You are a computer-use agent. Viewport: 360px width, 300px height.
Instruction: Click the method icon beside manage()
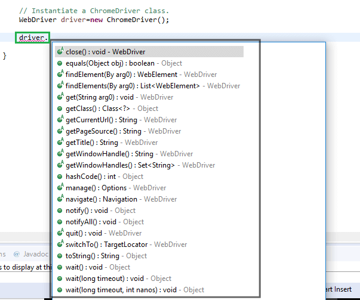pos(60,187)
